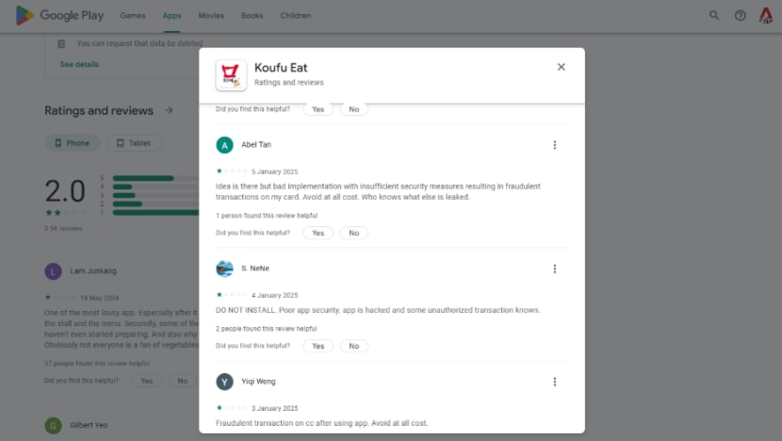The image size is (782, 441).
Task: Open more options for Yiqi Weng's review
Action: [555, 383]
